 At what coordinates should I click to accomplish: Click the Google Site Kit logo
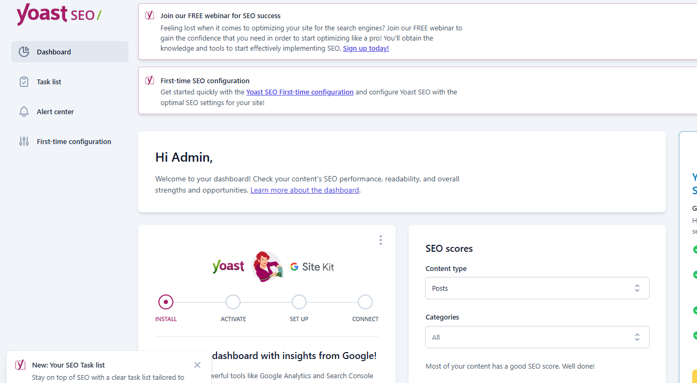313,267
